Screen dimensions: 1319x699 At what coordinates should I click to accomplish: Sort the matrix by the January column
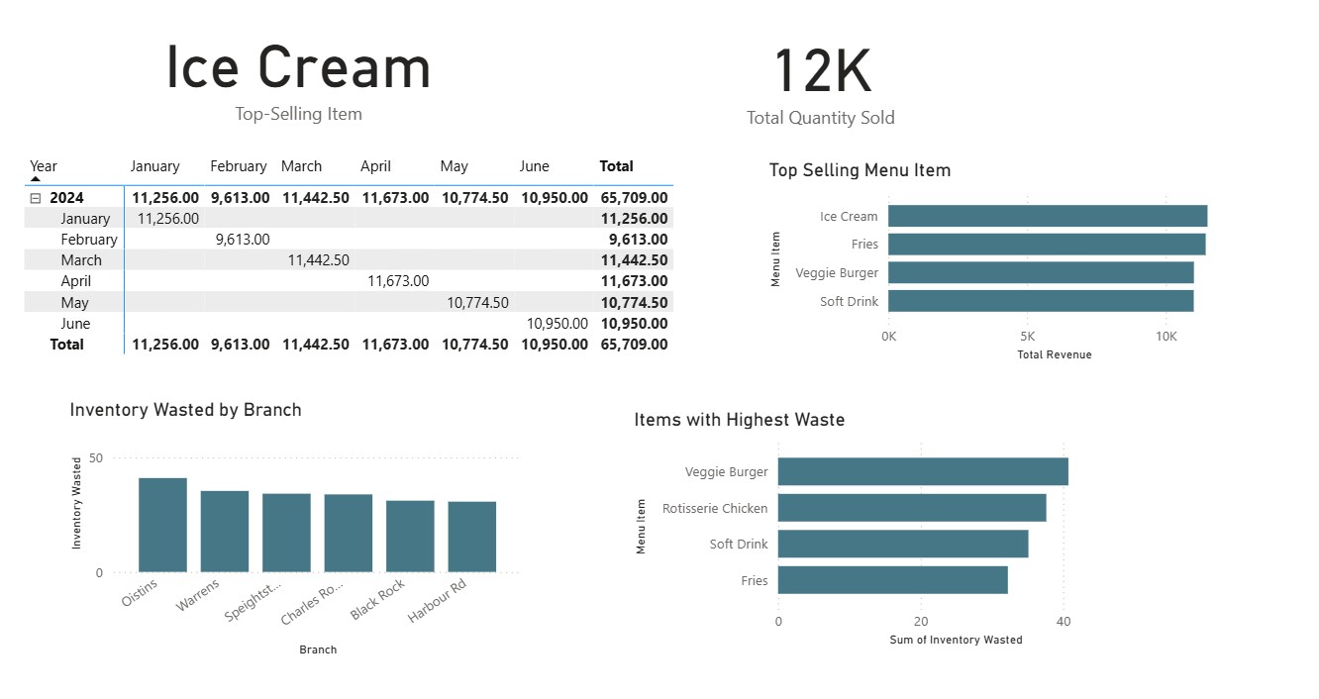pos(153,165)
